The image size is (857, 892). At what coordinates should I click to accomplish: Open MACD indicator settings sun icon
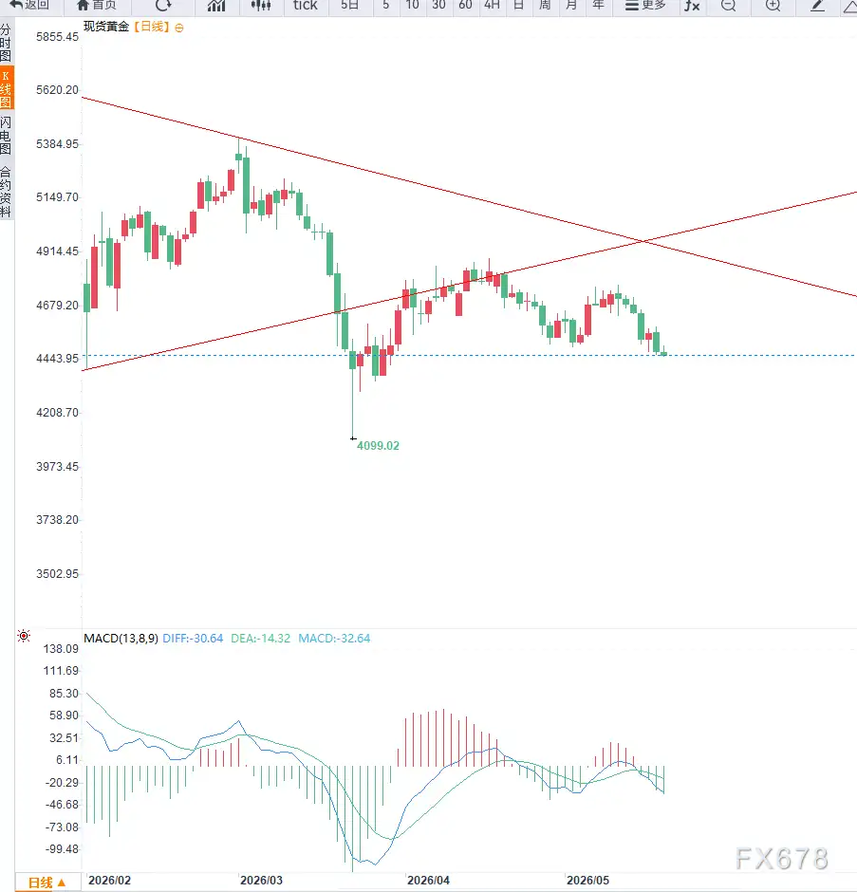point(24,636)
